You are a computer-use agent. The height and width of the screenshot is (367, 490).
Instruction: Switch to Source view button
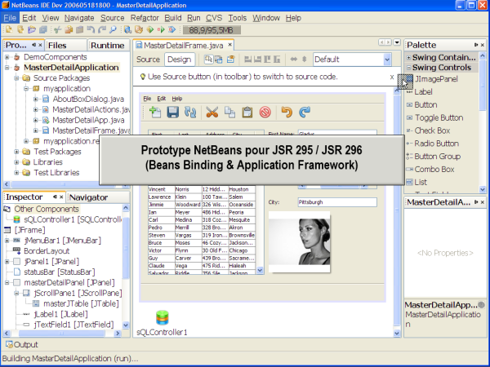(x=148, y=60)
